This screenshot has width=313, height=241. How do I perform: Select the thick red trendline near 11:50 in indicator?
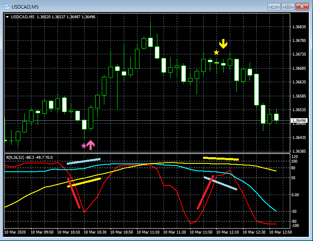(x=205, y=192)
